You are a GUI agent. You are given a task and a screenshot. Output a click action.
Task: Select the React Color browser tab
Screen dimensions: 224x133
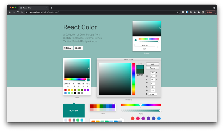click(x=34, y=8)
